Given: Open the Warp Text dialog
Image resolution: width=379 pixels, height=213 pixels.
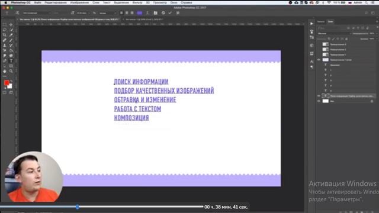Looking at the screenshot, I should point(147,13).
